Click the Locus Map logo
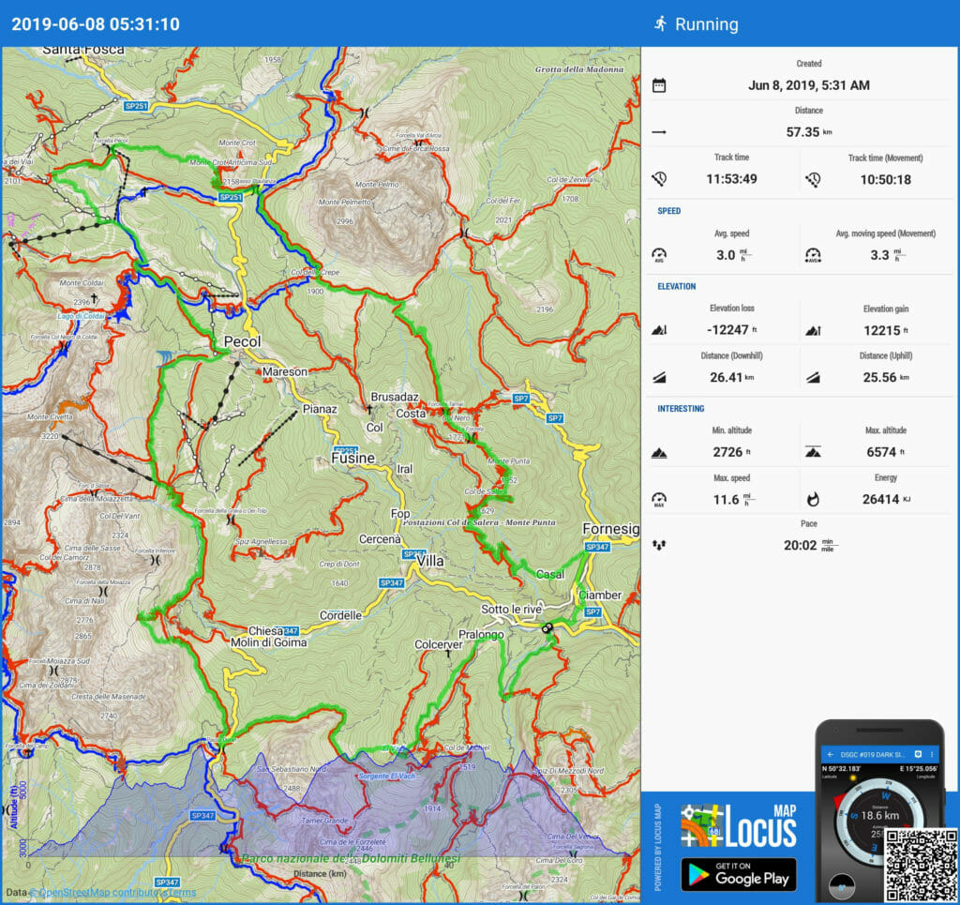 click(738, 826)
